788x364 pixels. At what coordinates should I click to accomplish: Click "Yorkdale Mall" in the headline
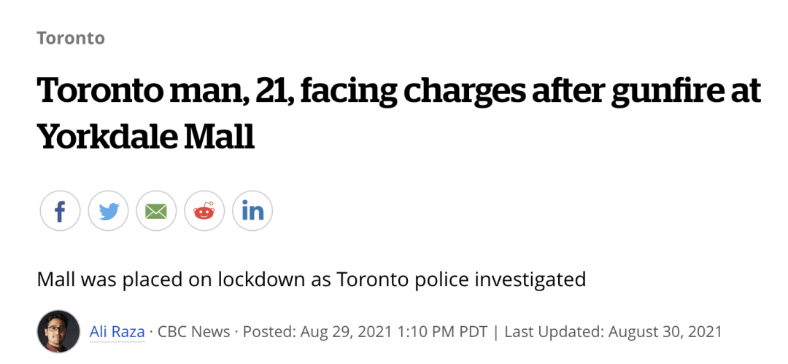point(146,135)
